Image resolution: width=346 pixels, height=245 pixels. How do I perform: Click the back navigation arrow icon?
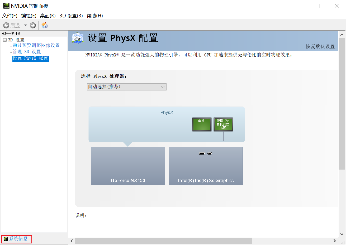7,25
